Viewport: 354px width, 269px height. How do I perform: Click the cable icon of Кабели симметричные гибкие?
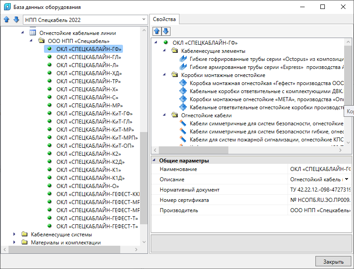coord(183,131)
